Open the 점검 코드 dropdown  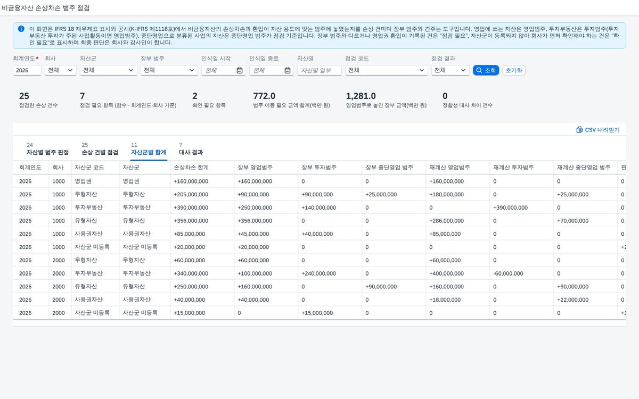coord(387,70)
